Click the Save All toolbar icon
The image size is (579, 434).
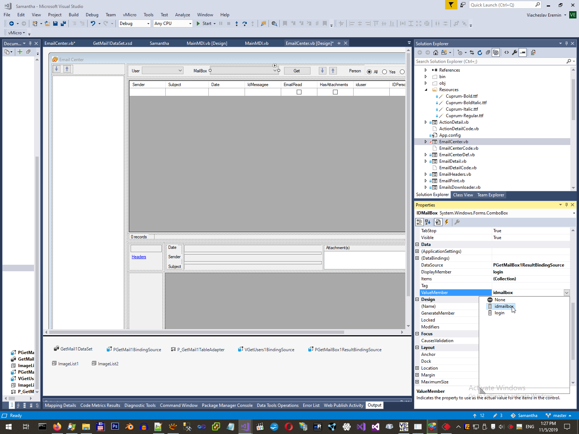click(x=63, y=24)
